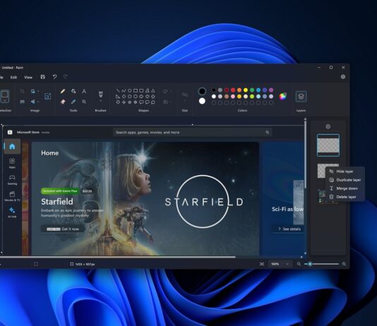Open the Flip dropdown arrow

click(38, 102)
